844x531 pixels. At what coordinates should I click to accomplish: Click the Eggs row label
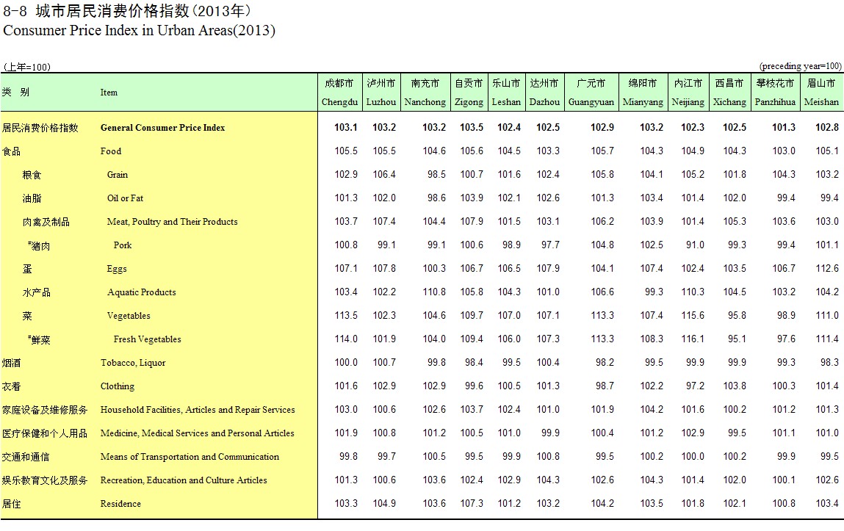pyautogui.click(x=117, y=269)
